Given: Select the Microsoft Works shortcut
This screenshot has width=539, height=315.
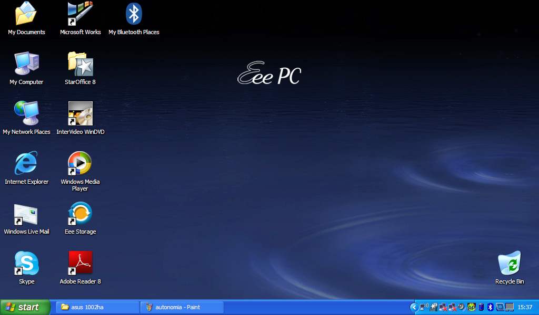Looking at the screenshot, I should [80, 15].
